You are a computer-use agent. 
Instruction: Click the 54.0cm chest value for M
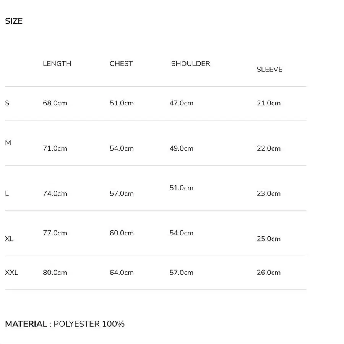(122, 148)
